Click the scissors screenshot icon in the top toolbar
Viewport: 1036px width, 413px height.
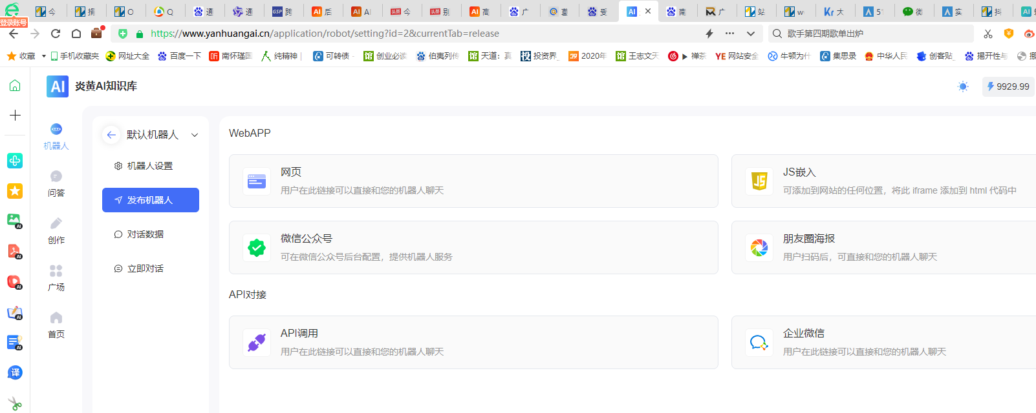coord(988,34)
